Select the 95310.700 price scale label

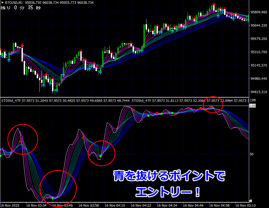tap(259, 52)
